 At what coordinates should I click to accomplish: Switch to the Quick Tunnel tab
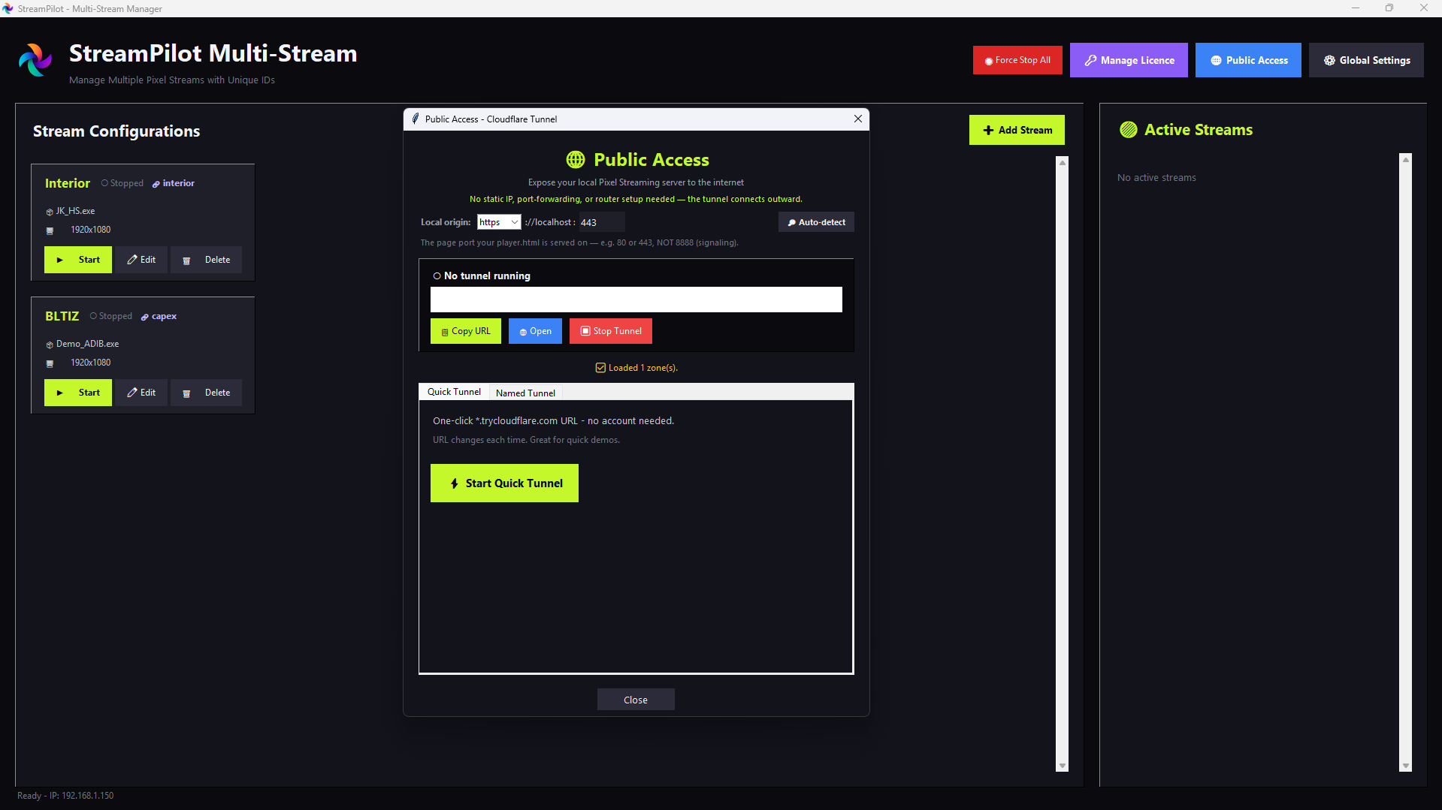click(454, 392)
